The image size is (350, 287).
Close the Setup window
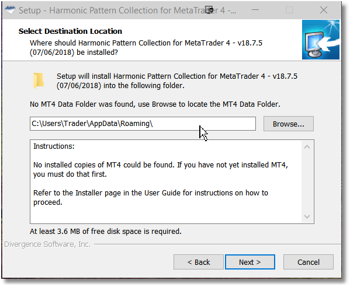[x=324, y=10]
